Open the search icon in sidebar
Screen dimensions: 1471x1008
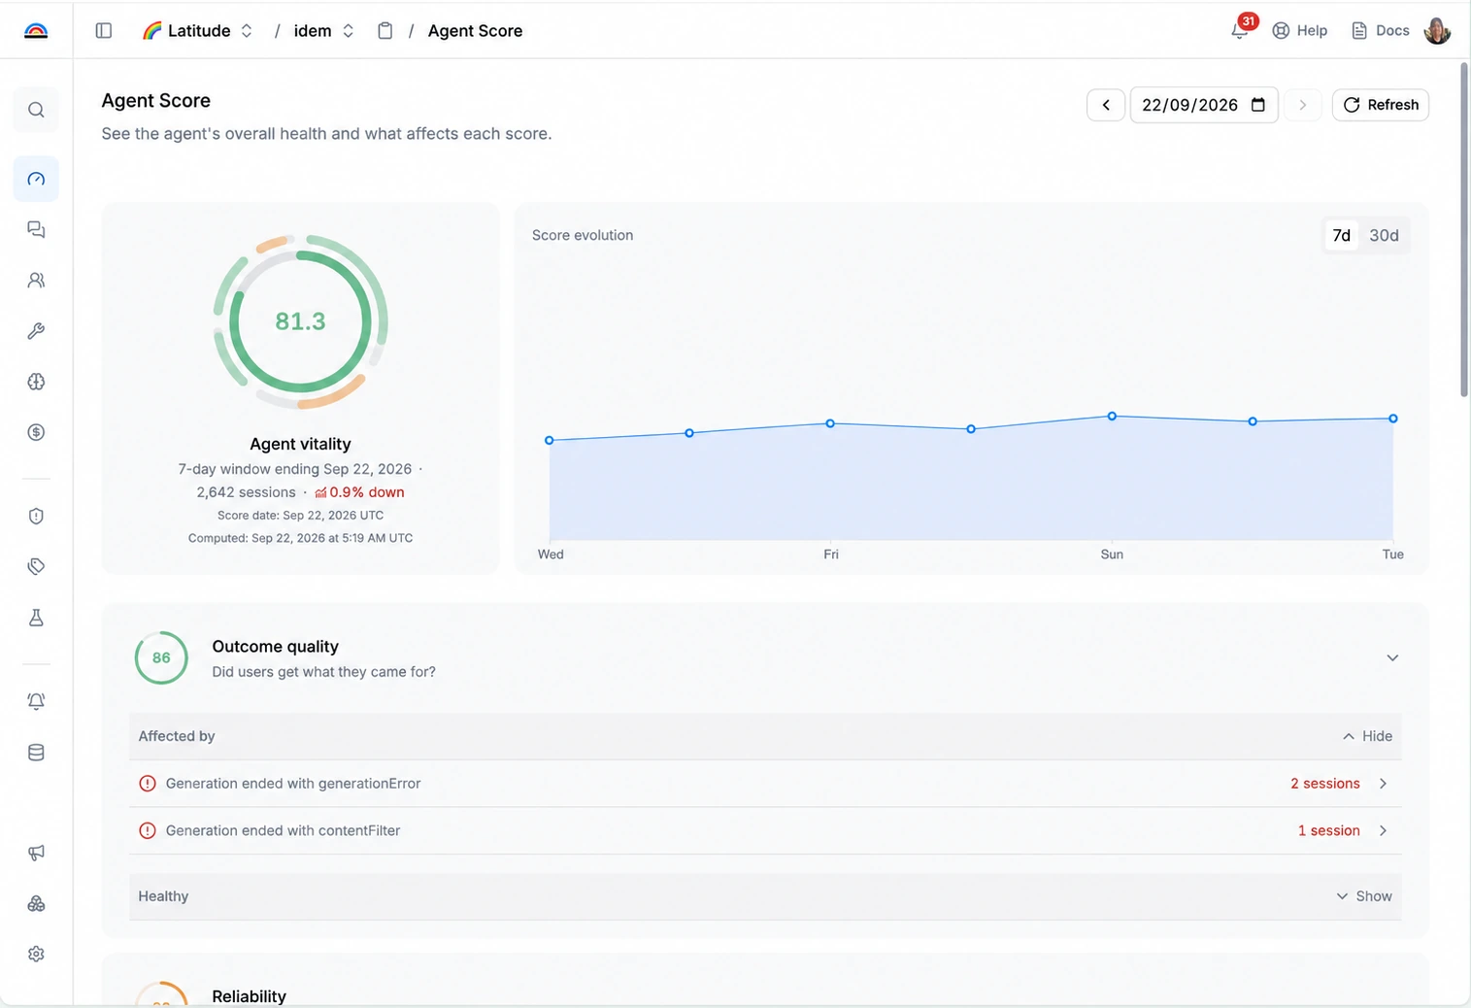click(x=36, y=110)
